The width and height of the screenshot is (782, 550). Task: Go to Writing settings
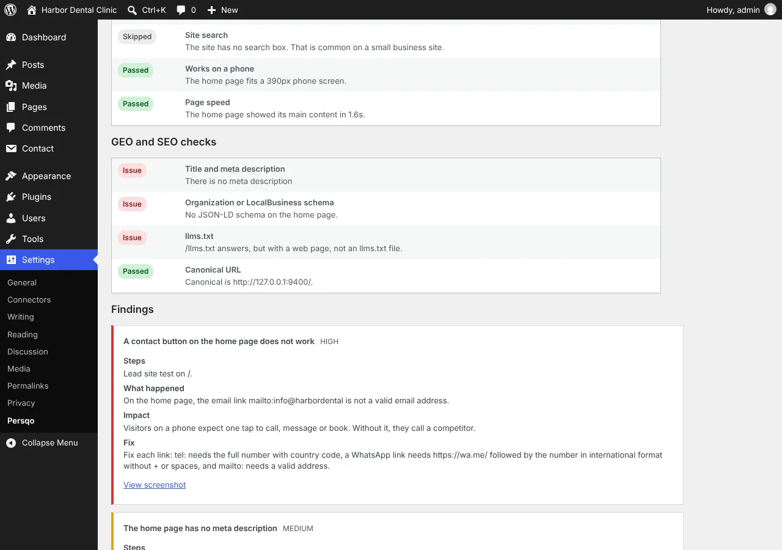21,317
